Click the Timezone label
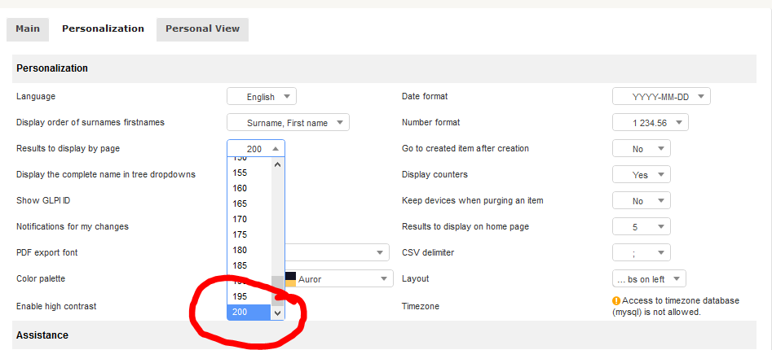The width and height of the screenshot is (772, 350). pyautogui.click(x=421, y=306)
